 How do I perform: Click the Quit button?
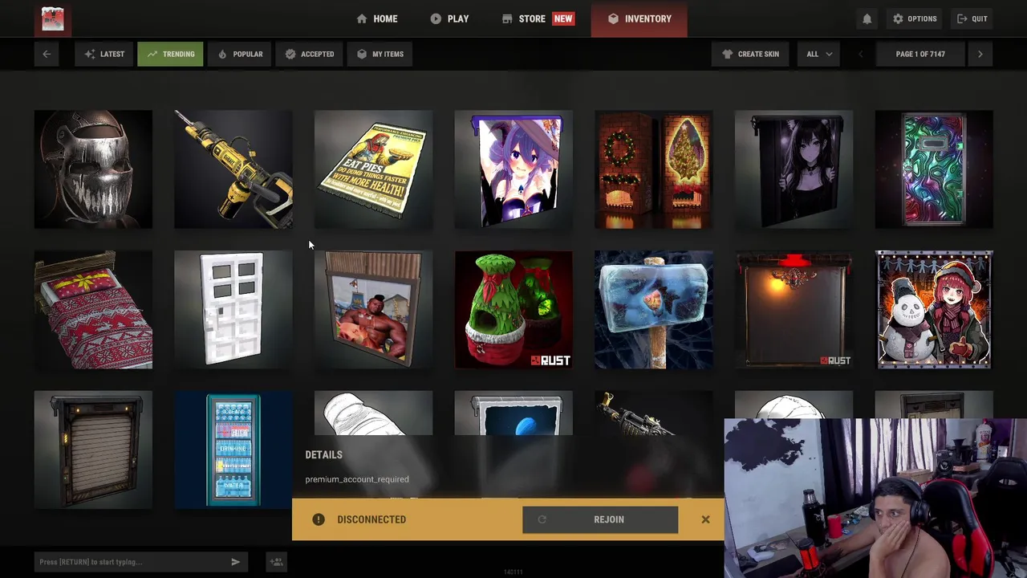click(972, 18)
